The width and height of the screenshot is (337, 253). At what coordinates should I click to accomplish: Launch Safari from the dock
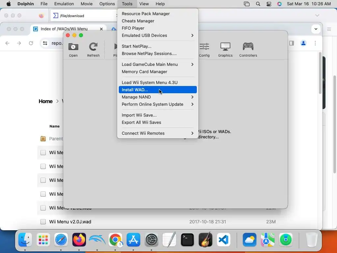point(61,240)
